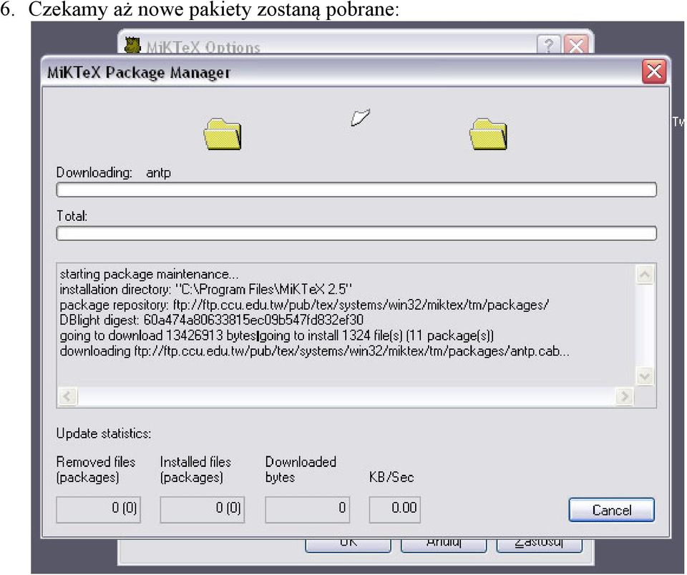Click the 'downloading ftp://...antp.cab' log line
This screenshot has height=575, width=687.
(314, 350)
